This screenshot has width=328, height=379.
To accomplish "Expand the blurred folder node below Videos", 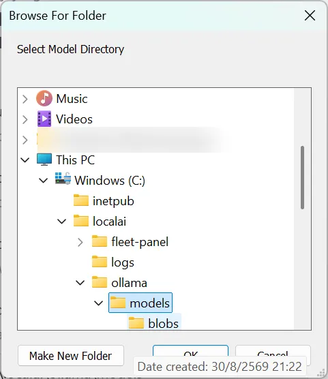I will click(x=25, y=140).
